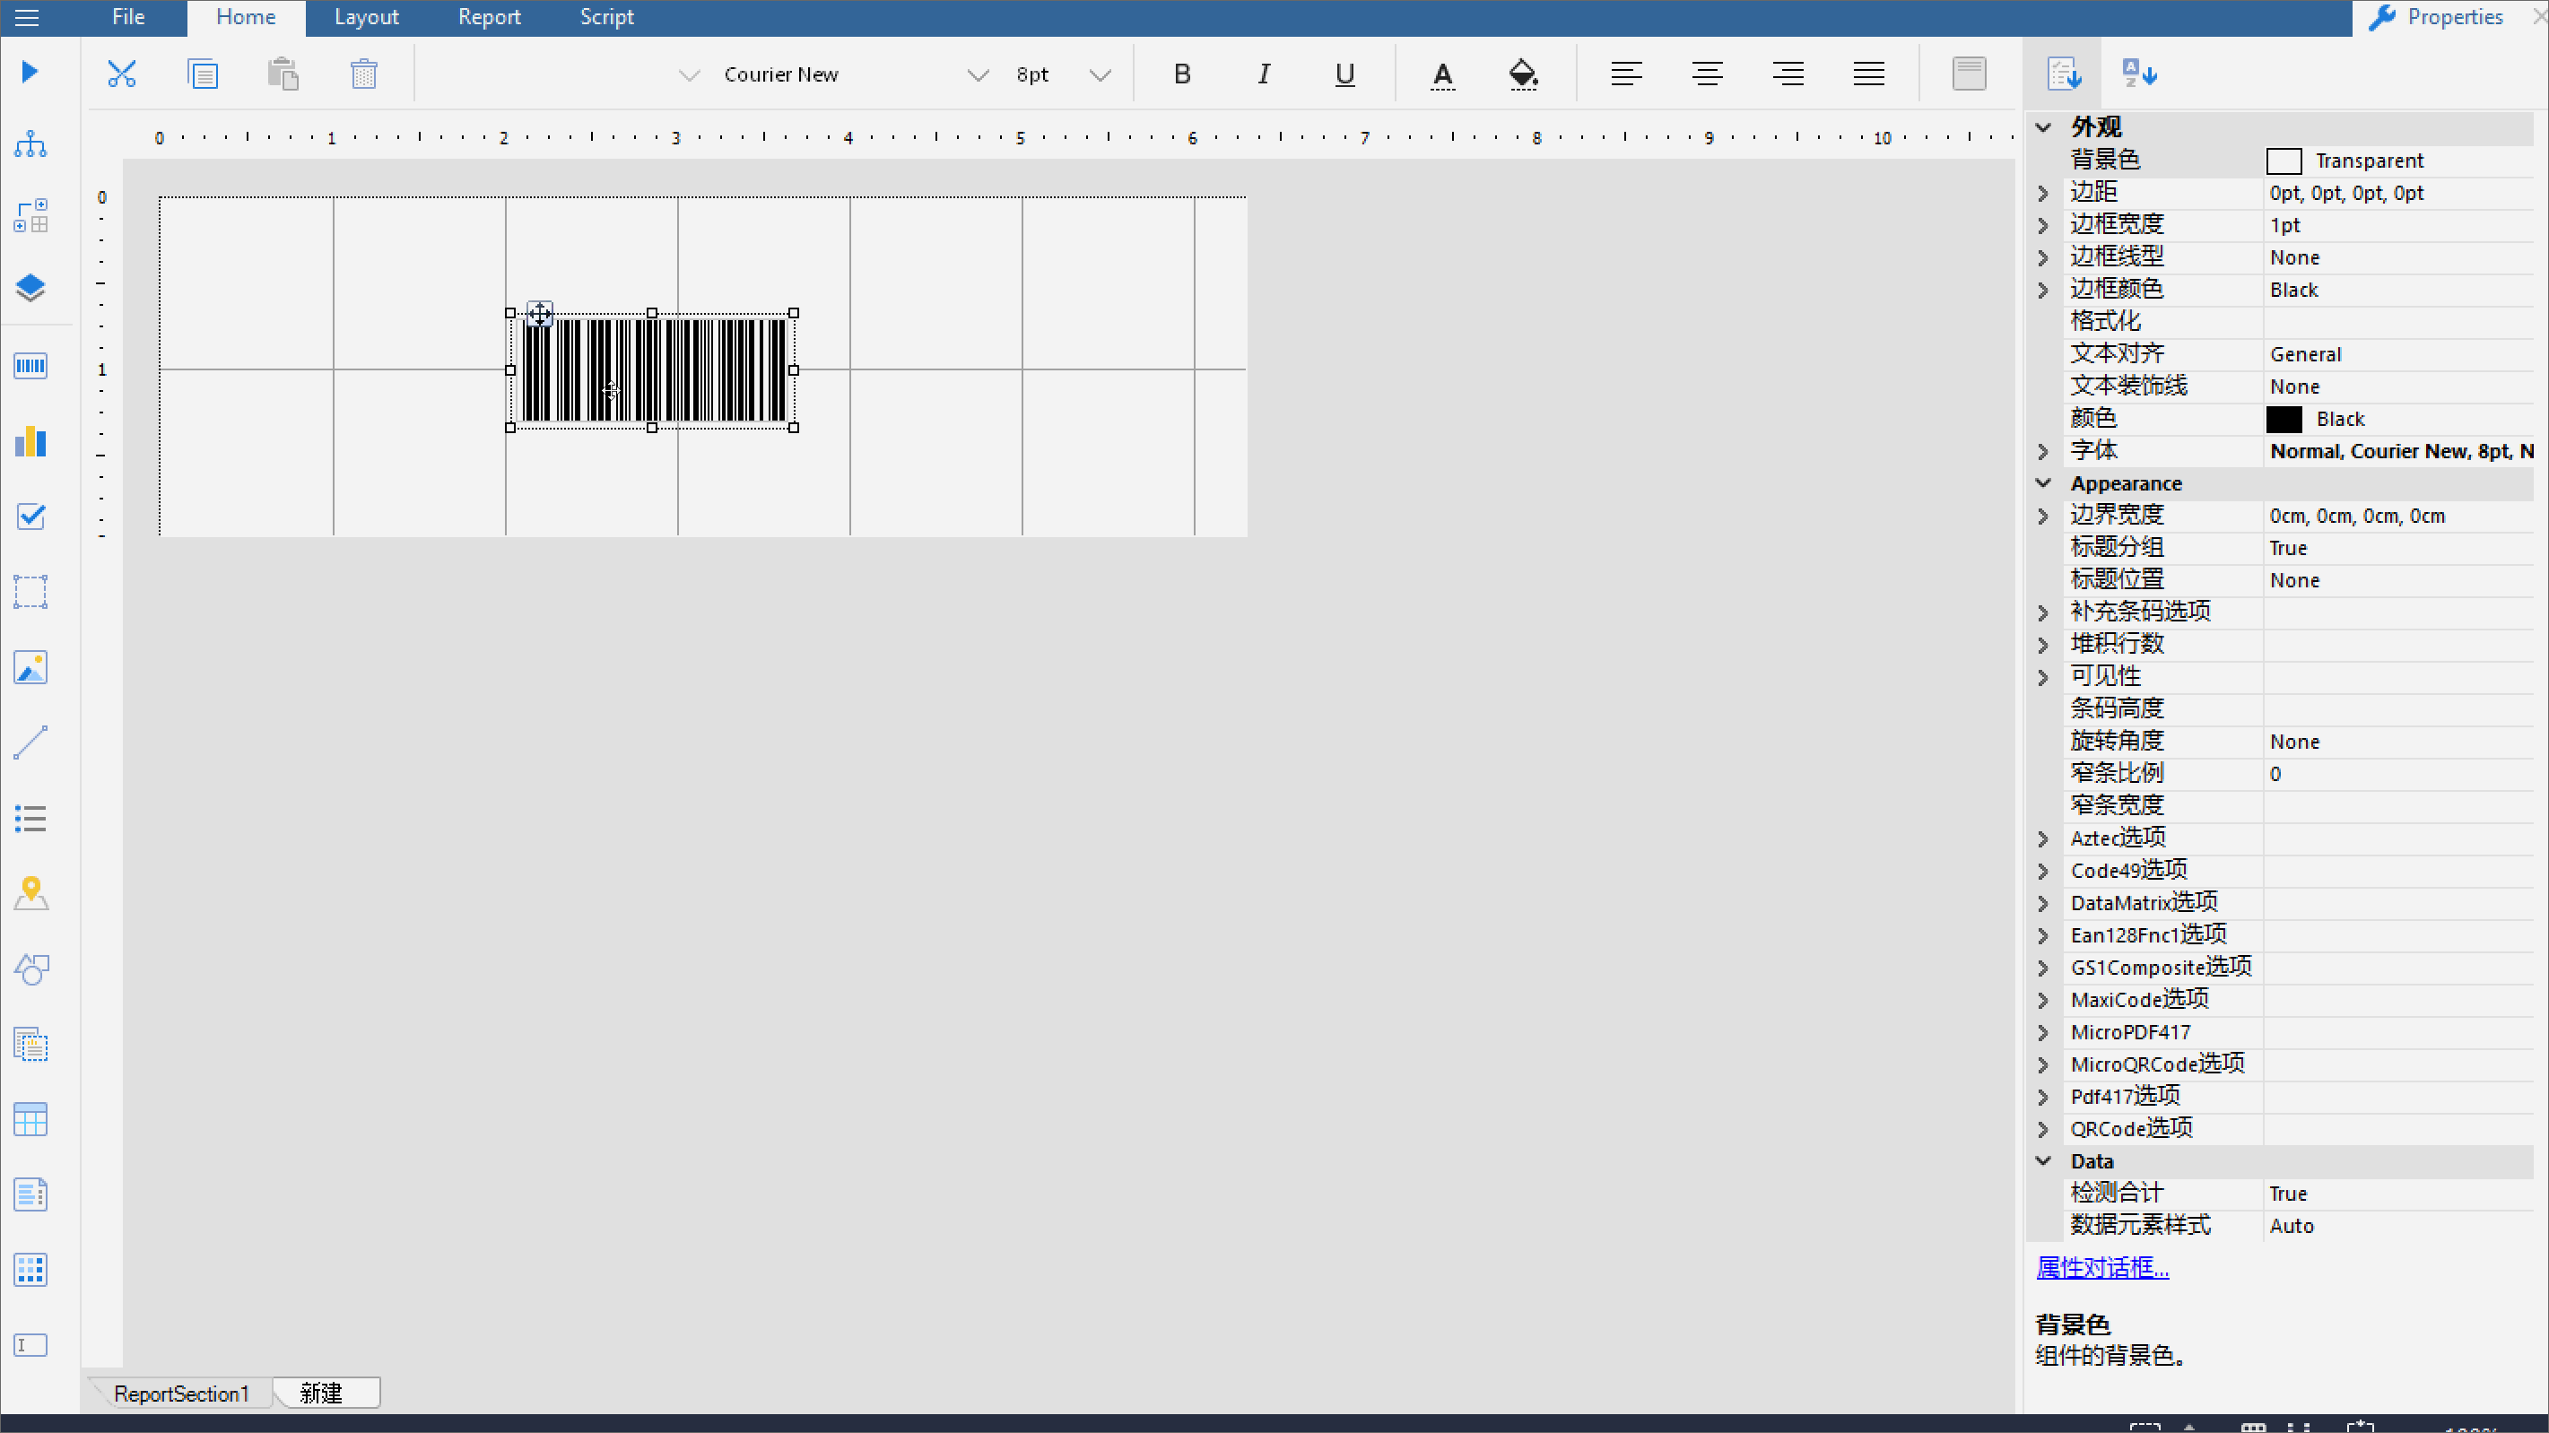2549x1433 pixels.
Task: Click the Paste clipboard icon
Action: pos(283,74)
